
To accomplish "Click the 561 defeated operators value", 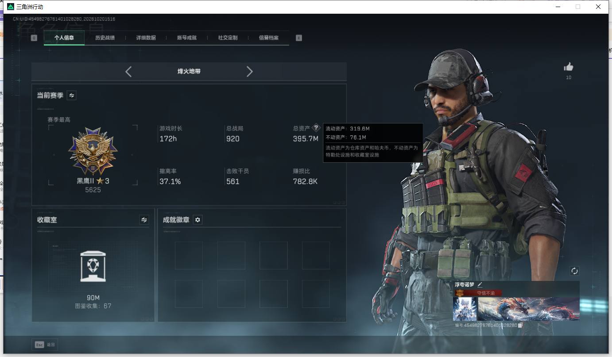I will click(x=233, y=181).
